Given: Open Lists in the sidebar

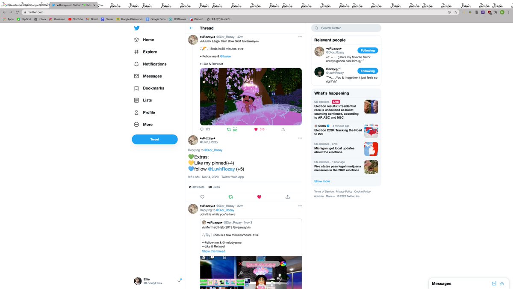Looking at the screenshot, I should (x=143, y=100).
